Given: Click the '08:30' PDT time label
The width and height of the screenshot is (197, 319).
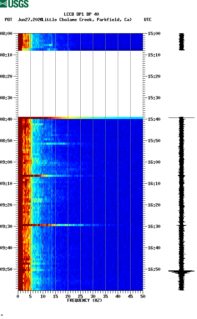Looking at the screenshot, I should (6, 98).
